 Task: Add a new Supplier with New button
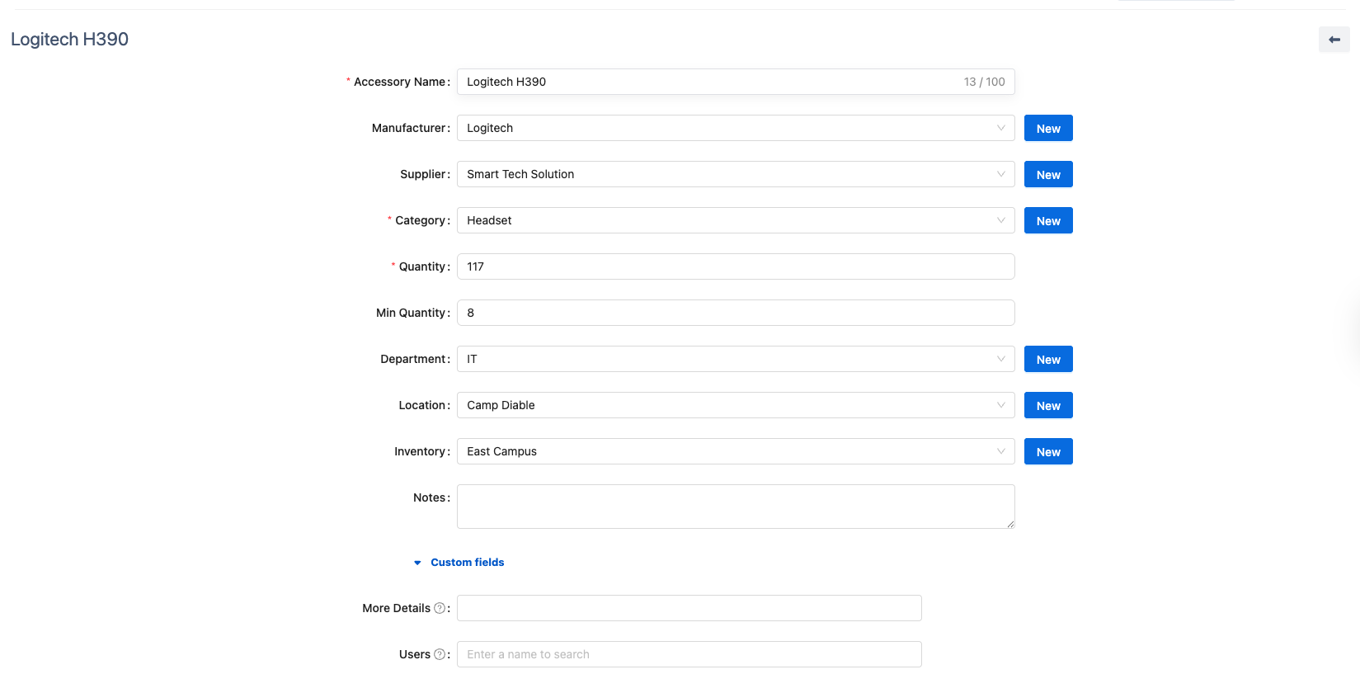click(x=1047, y=174)
